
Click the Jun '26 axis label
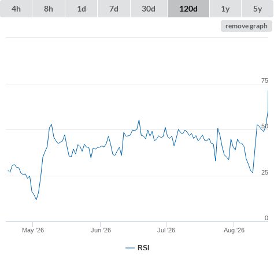(101, 230)
